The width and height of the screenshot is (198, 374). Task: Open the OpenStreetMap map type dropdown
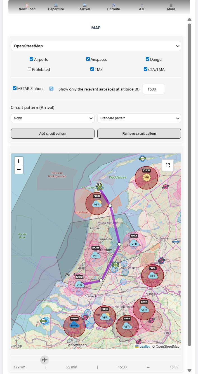[x=96, y=46]
